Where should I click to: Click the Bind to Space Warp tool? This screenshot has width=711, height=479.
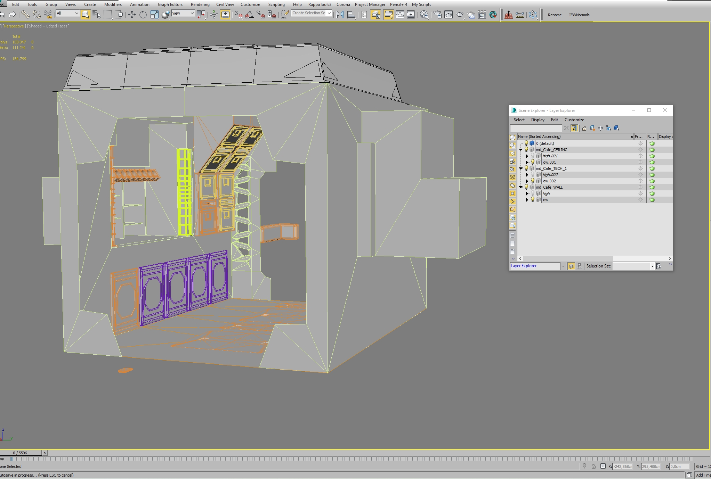click(x=48, y=15)
